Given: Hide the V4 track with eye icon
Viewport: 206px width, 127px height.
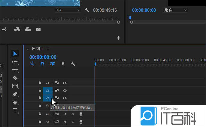Looking at the screenshot, I should click(x=65, y=83).
